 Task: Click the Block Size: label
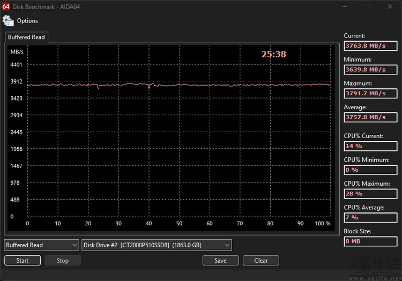[357, 231]
